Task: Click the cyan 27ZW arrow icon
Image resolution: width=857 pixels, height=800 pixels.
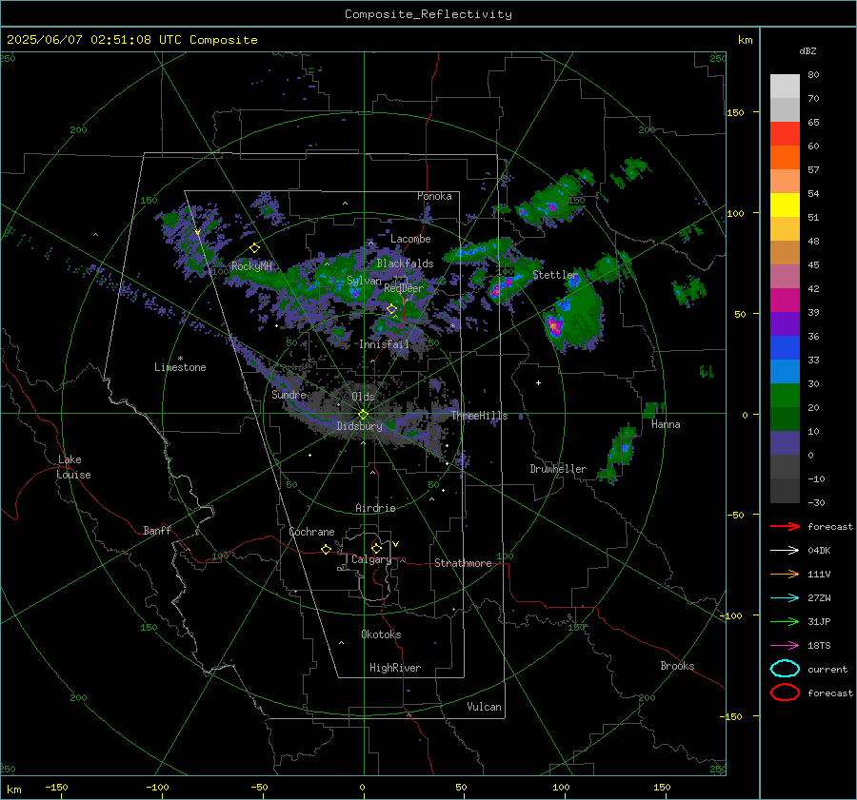Action: click(785, 598)
